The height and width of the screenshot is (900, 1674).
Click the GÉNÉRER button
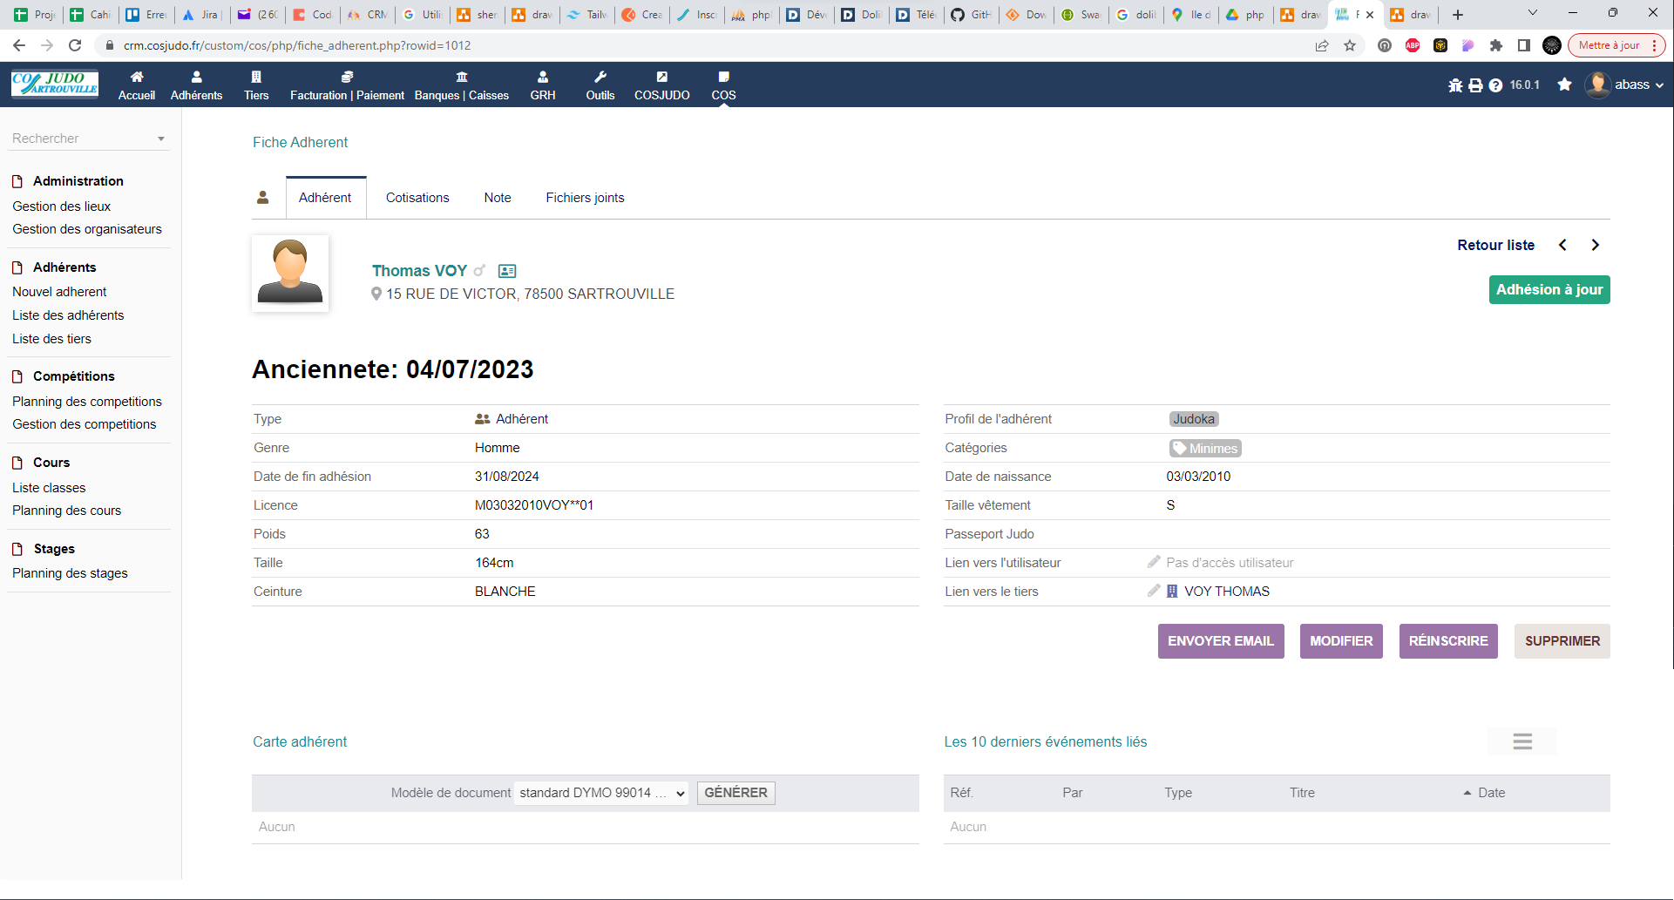[735, 793]
